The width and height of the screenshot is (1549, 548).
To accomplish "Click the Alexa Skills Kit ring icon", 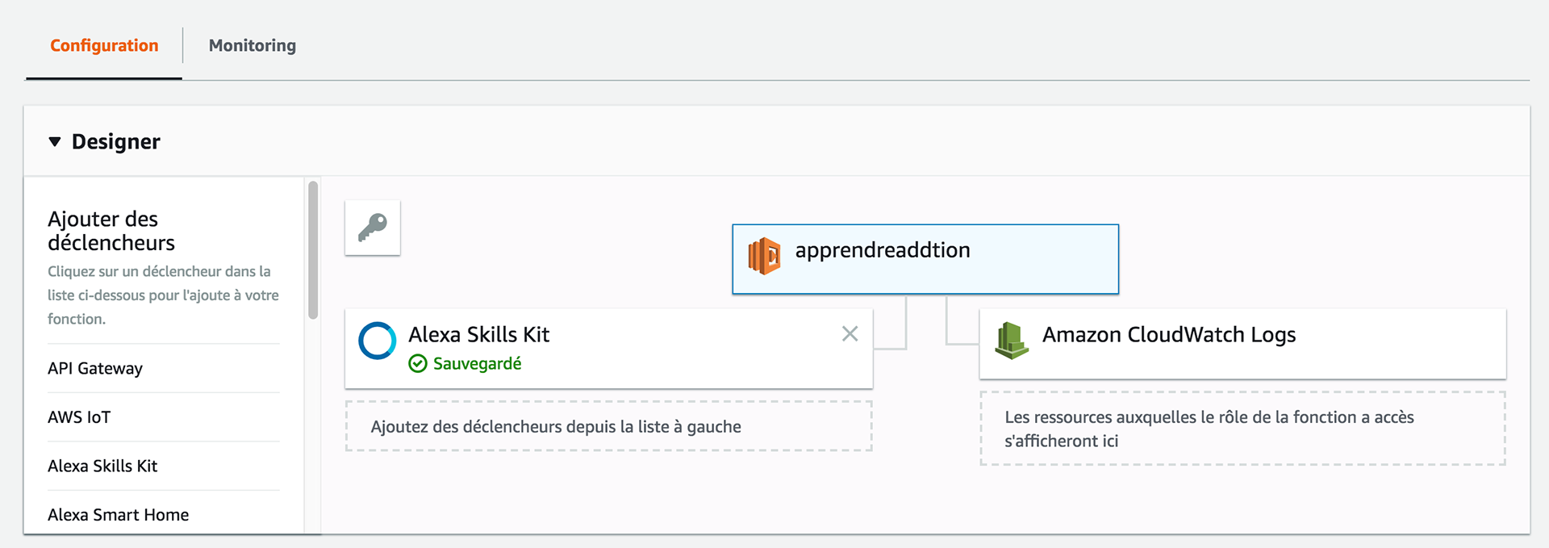I will [x=378, y=341].
